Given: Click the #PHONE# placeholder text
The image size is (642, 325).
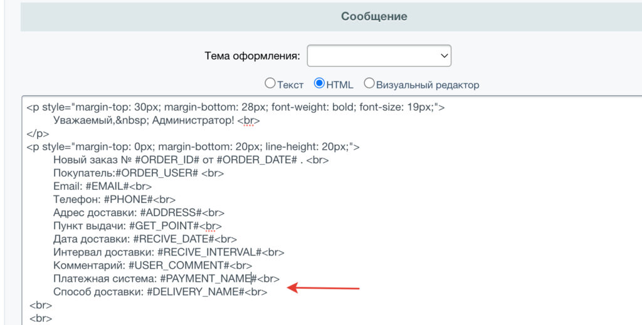Looking at the screenshot, I should (128, 200).
